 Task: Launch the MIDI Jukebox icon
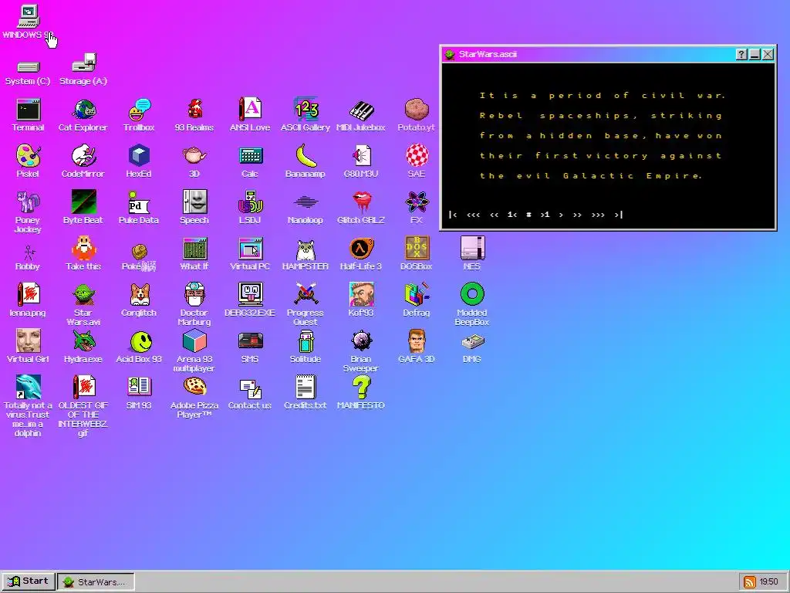click(x=361, y=115)
